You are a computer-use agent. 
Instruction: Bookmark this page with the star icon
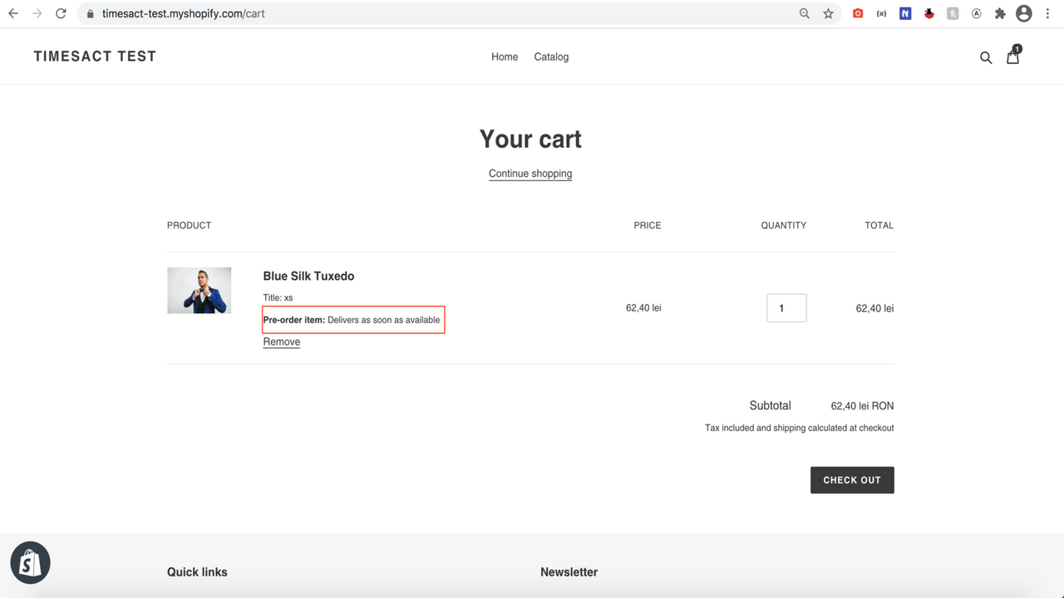828,13
